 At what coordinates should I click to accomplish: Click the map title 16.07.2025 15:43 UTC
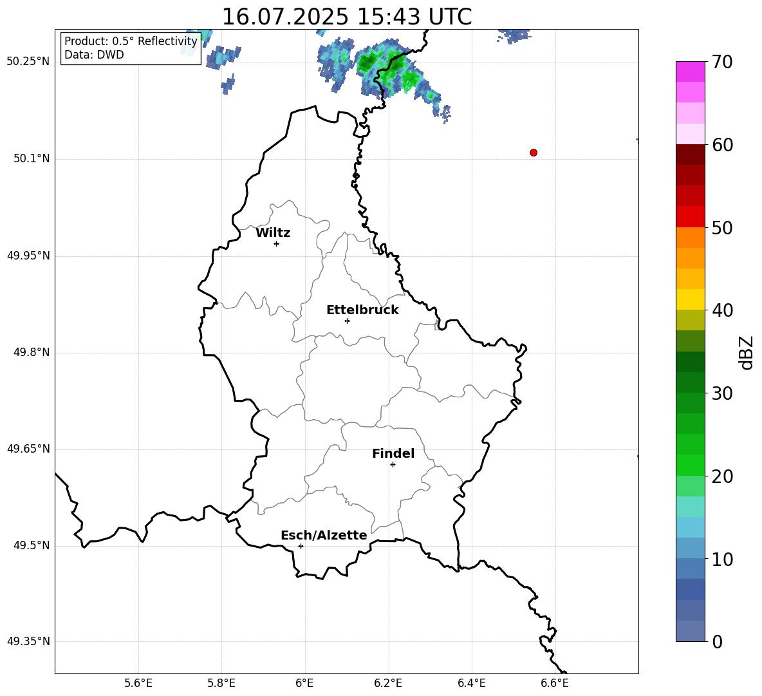coord(347,17)
